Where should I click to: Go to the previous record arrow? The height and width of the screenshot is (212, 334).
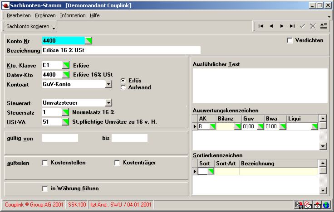(271, 26)
